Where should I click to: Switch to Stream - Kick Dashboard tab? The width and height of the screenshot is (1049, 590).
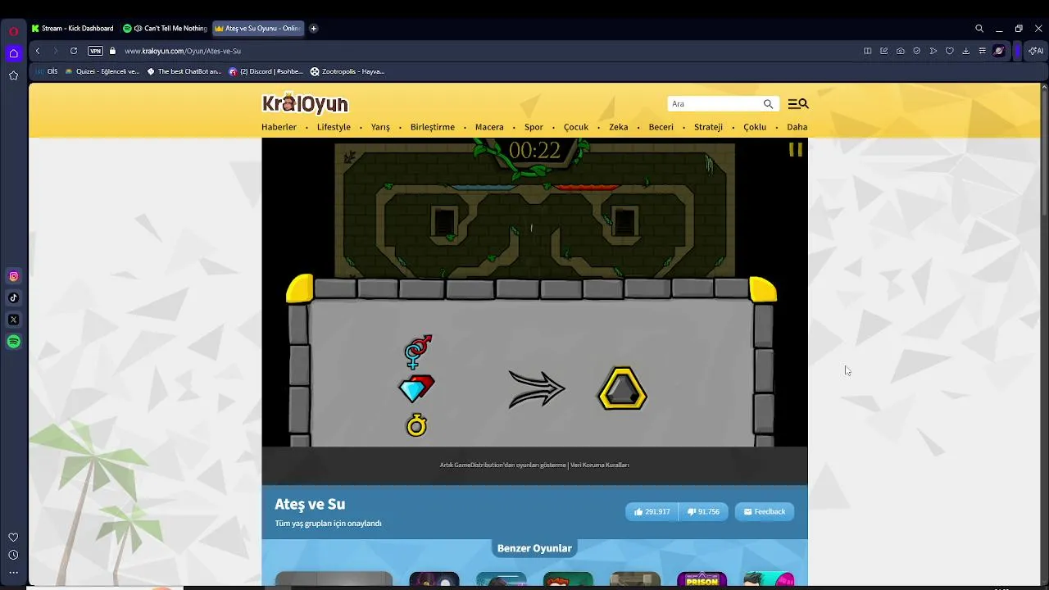[72, 29]
